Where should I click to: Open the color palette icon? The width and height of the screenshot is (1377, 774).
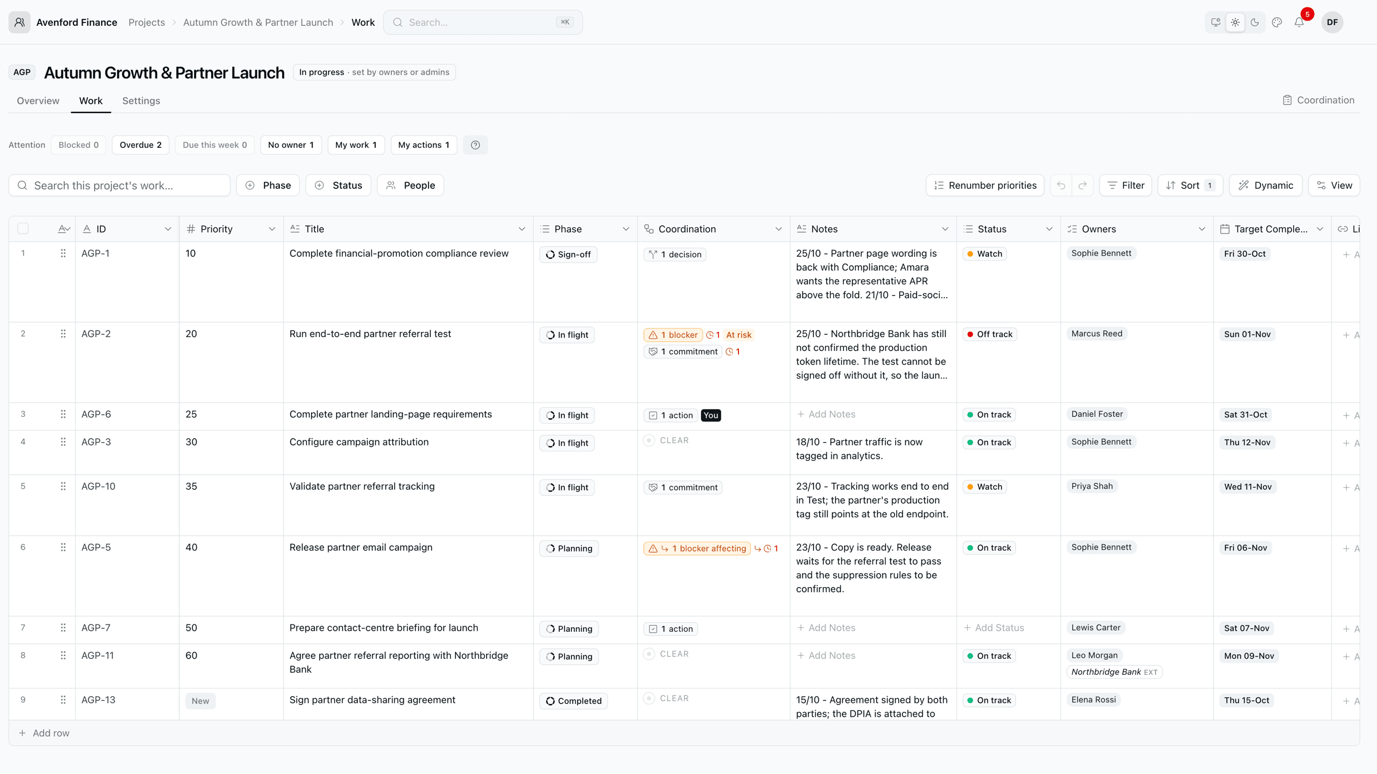coord(1277,22)
